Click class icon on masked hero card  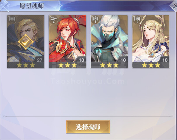tap(95, 19)
